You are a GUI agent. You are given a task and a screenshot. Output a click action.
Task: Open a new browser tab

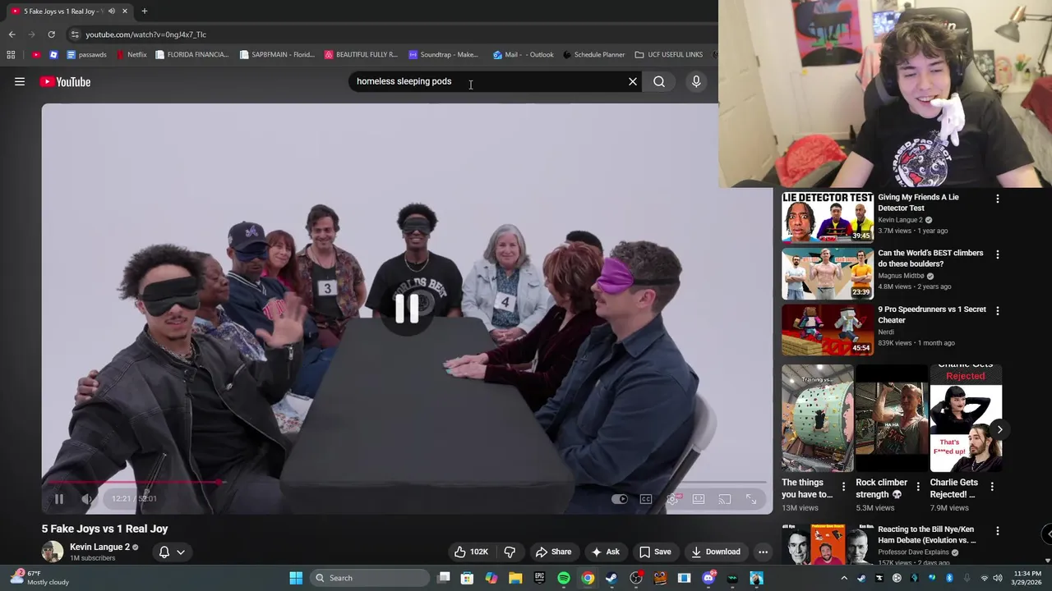[145, 11]
